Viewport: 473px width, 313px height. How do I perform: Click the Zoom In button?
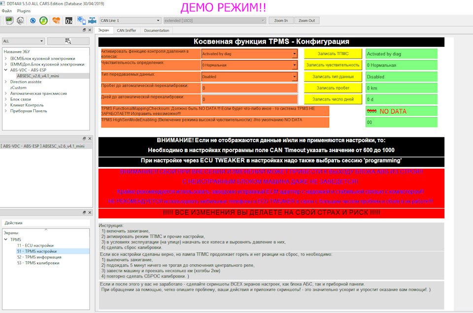281,21
